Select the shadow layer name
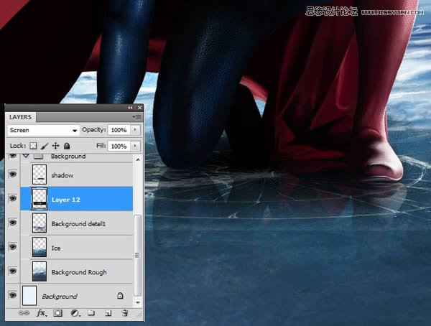This screenshot has height=326, width=431. [62, 175]
